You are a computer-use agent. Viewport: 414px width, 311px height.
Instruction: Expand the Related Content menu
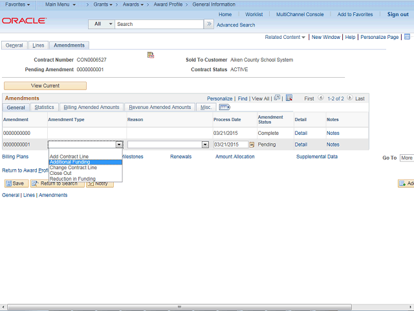[285, 38]
